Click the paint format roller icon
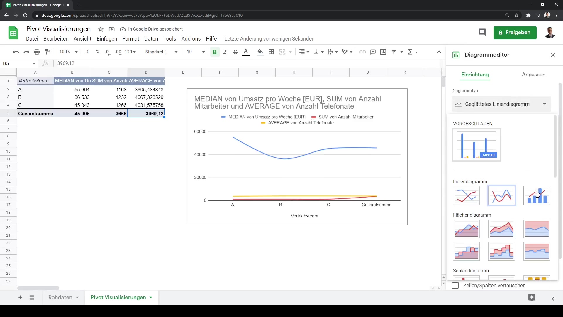The image size is (563, 317). click(47, 52)
